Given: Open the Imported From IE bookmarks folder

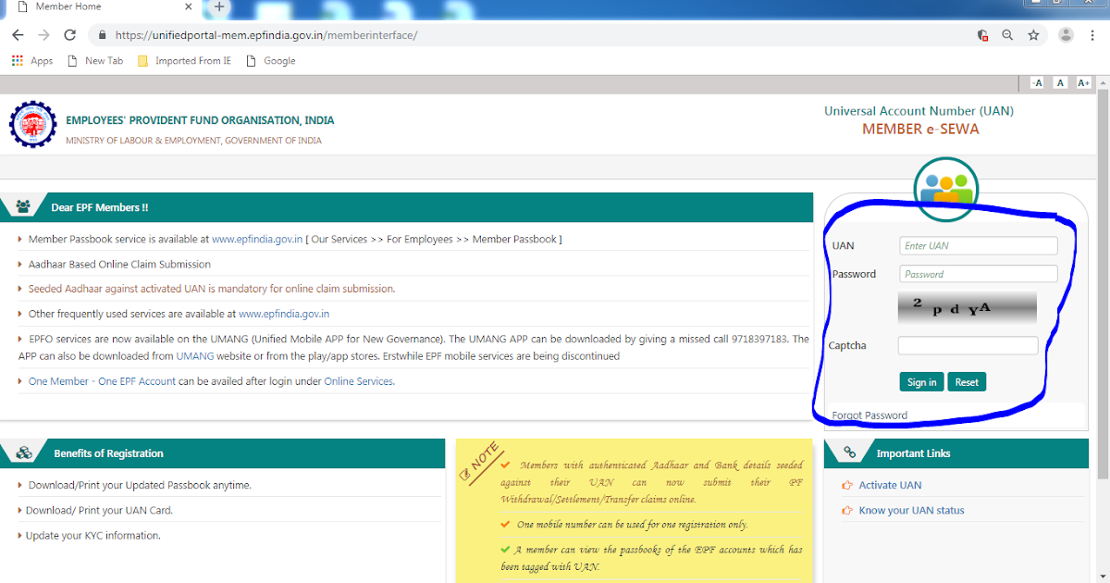Looking at the screenshot, I should click(185, 60).
